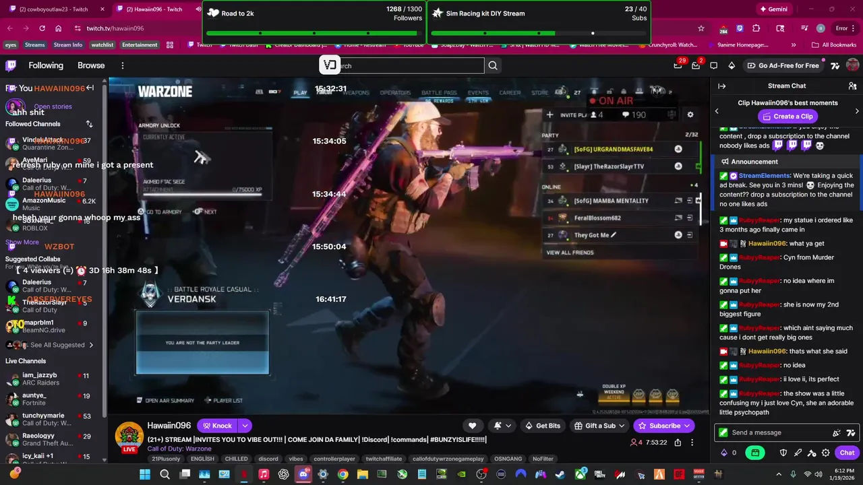863x485 pixels.
Task: Click the heart follow icon
Action: point(472,426)
